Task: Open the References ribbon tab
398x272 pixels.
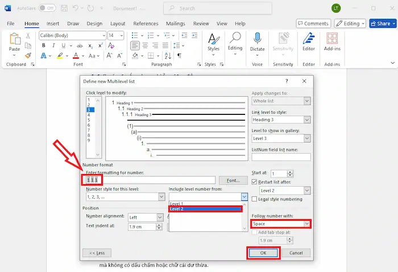Action: tap(146, 23)
